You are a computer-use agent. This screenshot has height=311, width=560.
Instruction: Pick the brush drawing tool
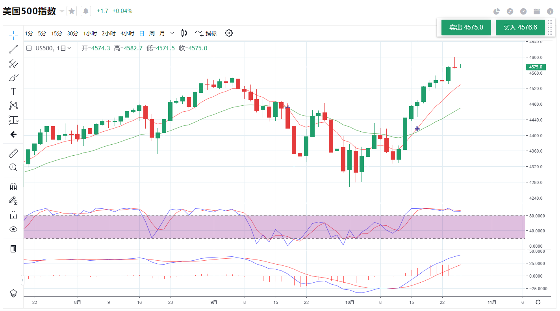(13, 77)
